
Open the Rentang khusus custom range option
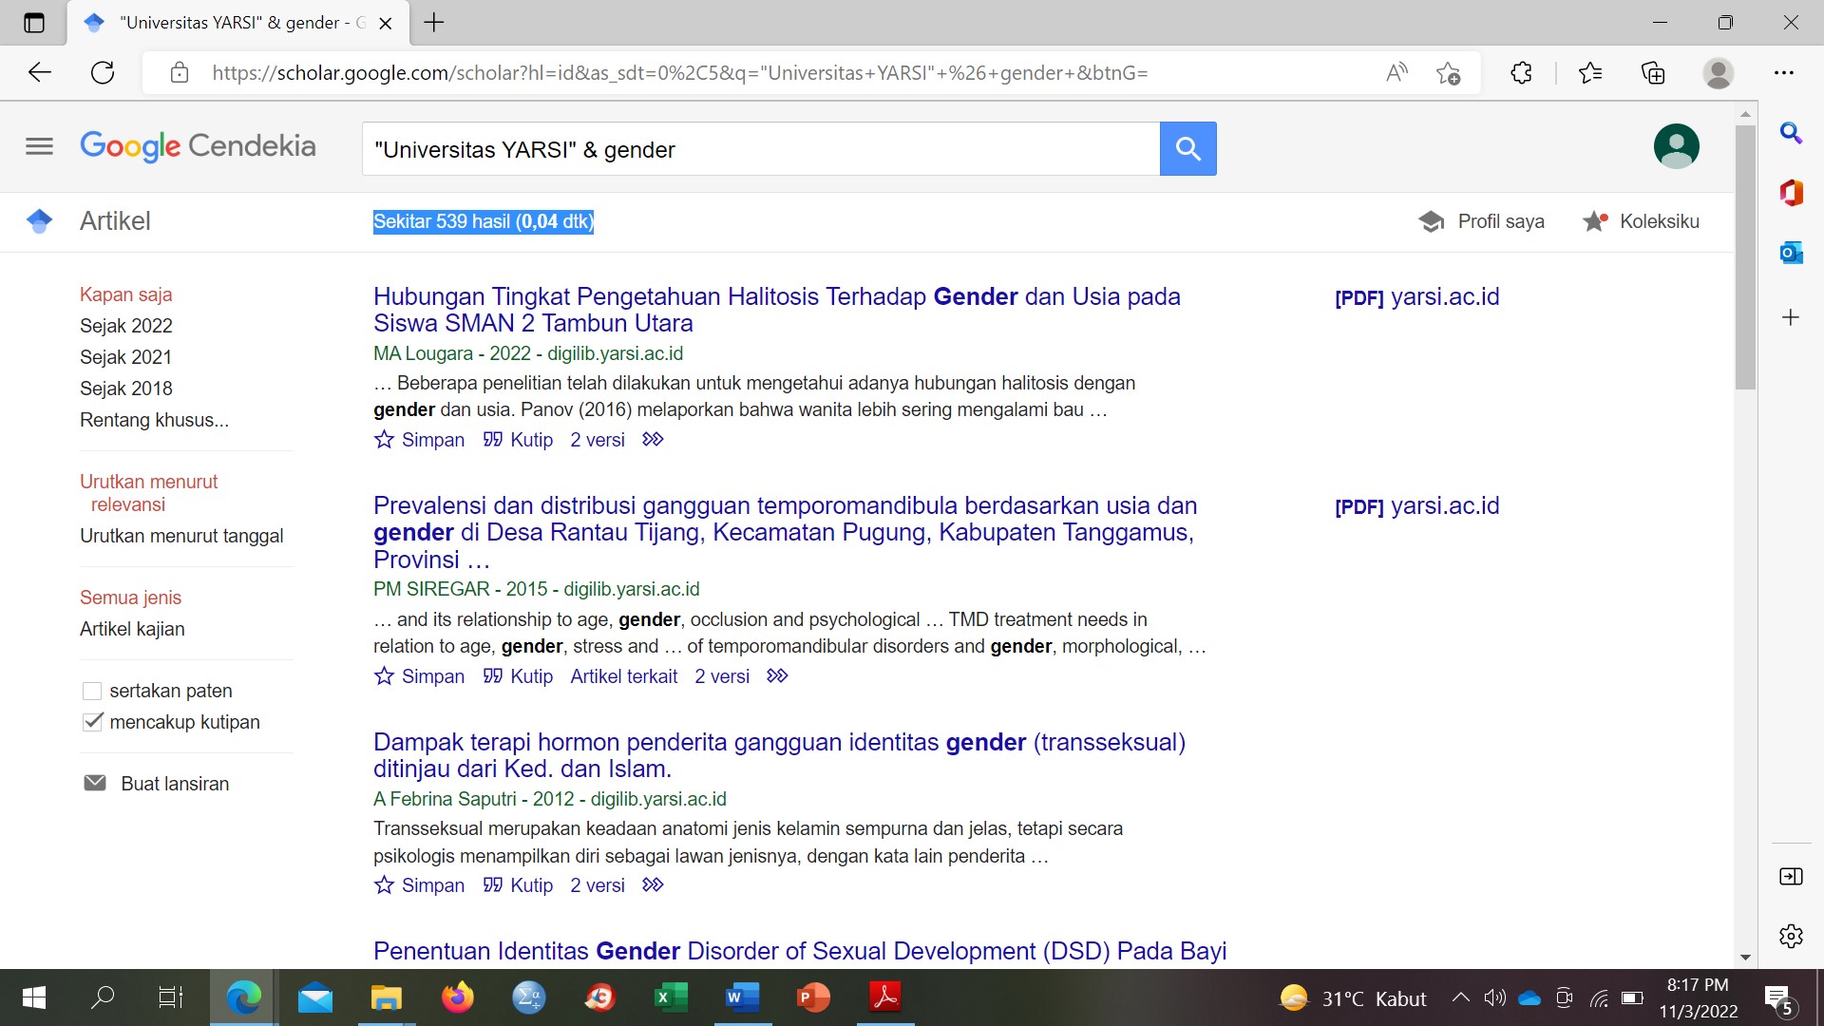[154, 420]
